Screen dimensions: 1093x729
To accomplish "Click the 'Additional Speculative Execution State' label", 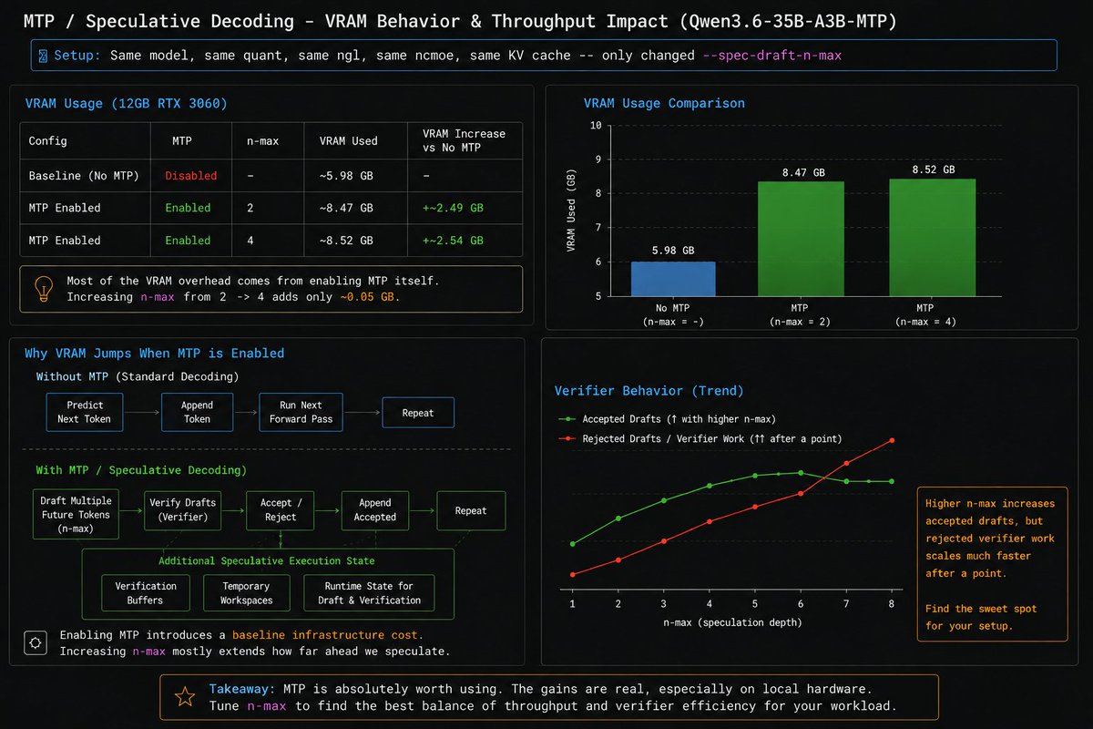I will pyautogui.click(x=267, y=560).
